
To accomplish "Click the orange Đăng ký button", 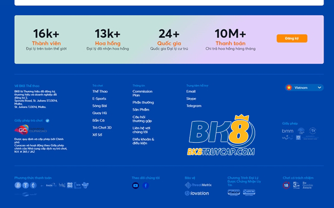I will [x=292, y=38].
